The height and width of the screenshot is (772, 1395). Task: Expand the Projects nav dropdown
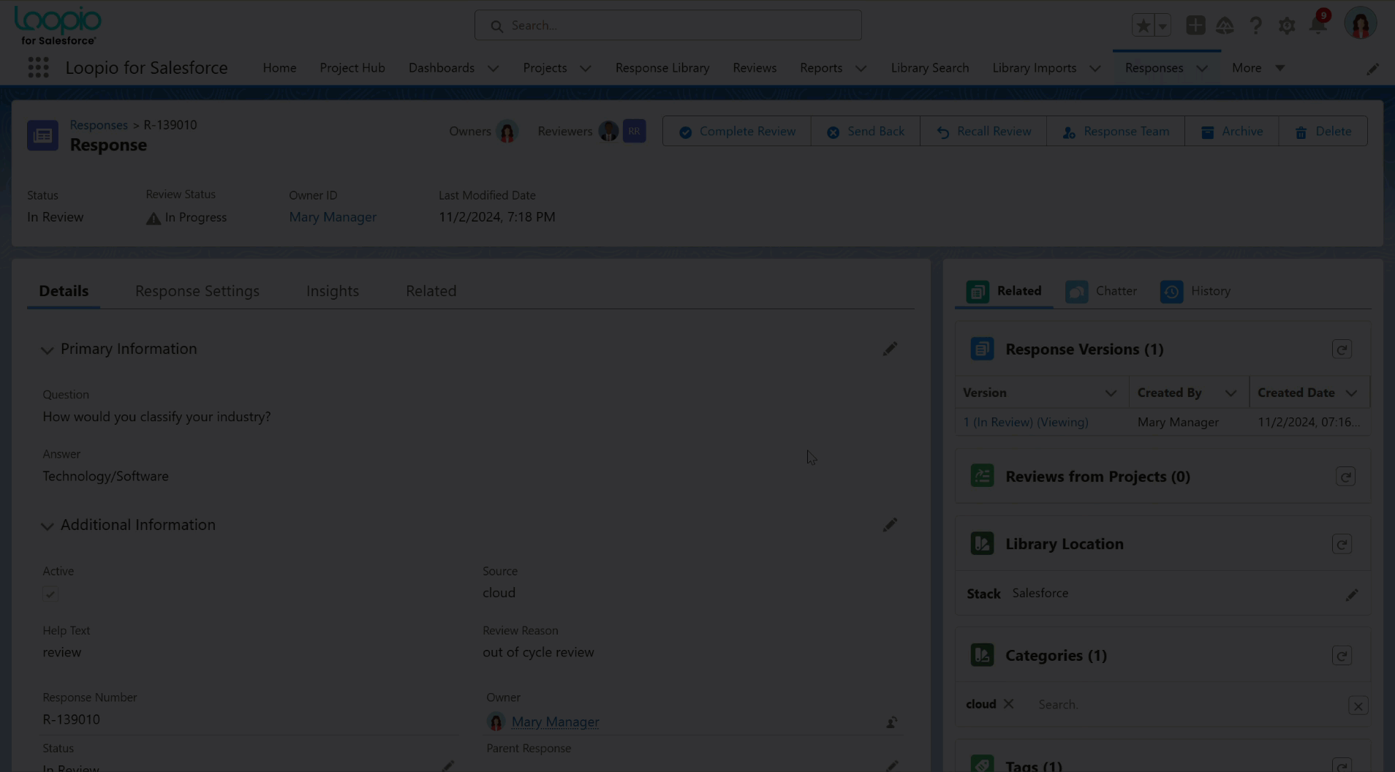click(586, 68)
